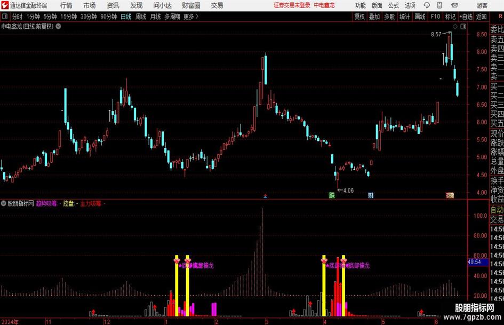
Task: Open the 公式 menu
Action: tap(394, 5)
